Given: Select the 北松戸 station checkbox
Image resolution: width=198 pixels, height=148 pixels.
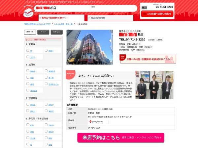Looking at the screenshot, I should pyautogui.click(x=46, y=125).
